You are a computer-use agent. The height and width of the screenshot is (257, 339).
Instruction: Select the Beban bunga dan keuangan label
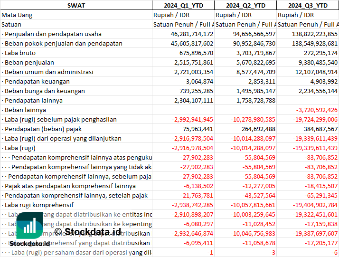tap(45, 91)
